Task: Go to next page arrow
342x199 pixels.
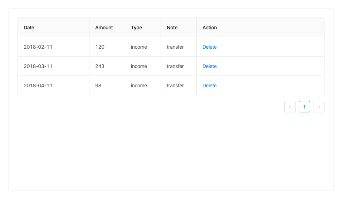Action: 319,107
